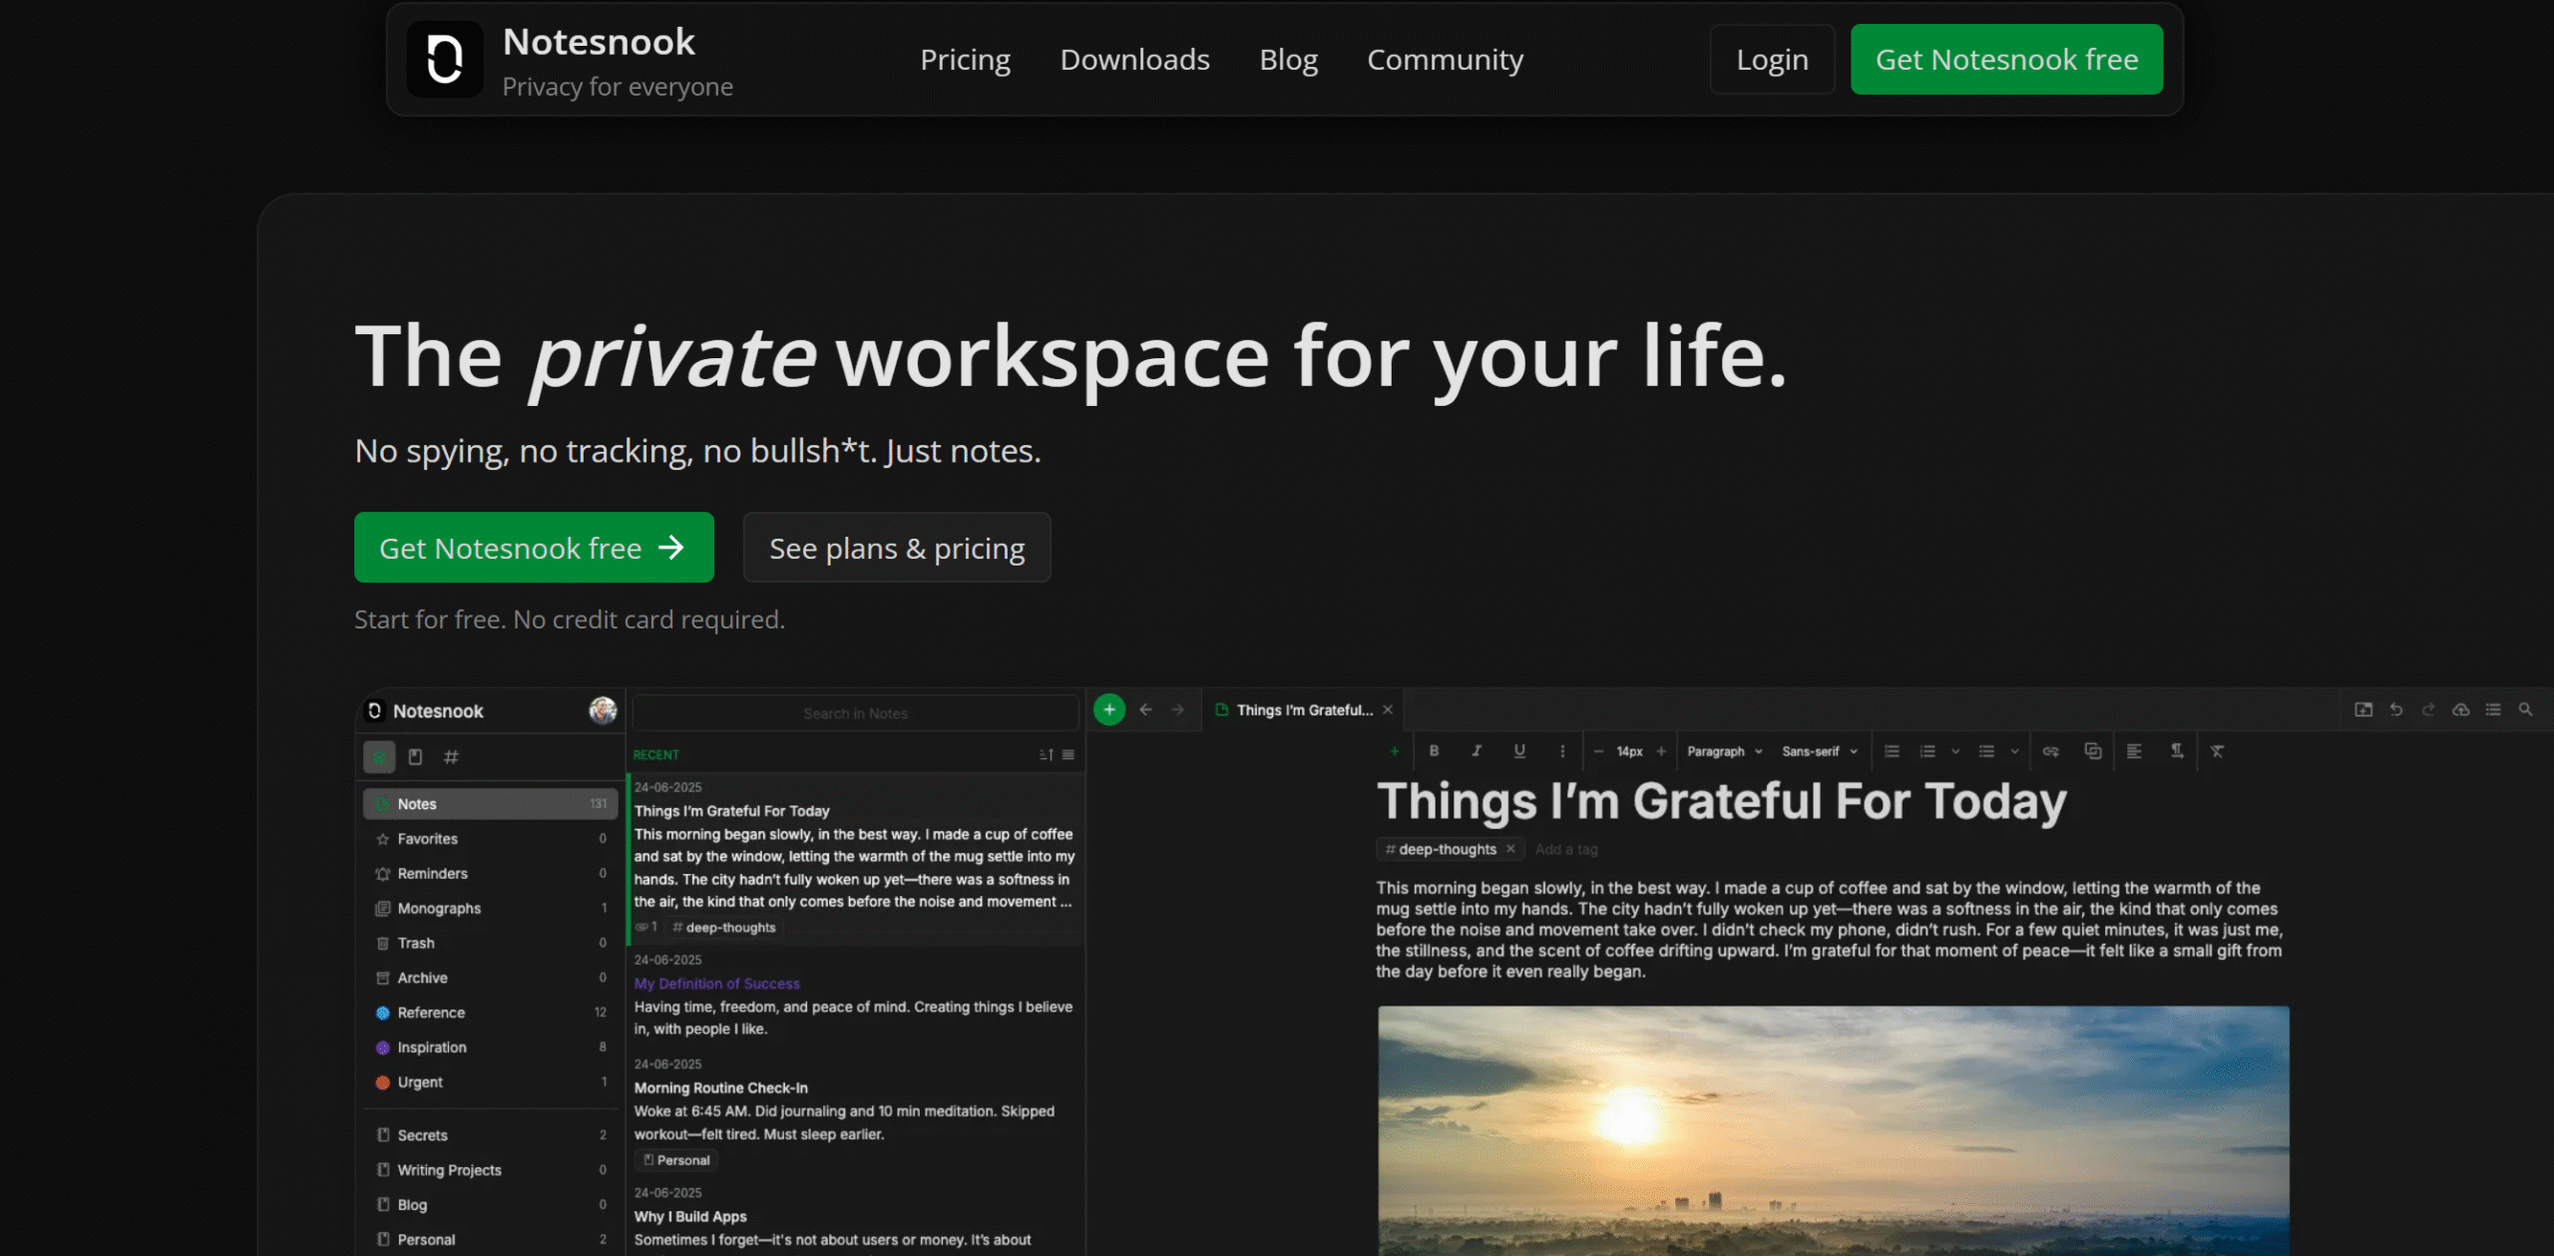The width and height of the screenshot is (2554, 1256).
Task: Select the red Urgent color tag
Action: [x=490, y=1082]
